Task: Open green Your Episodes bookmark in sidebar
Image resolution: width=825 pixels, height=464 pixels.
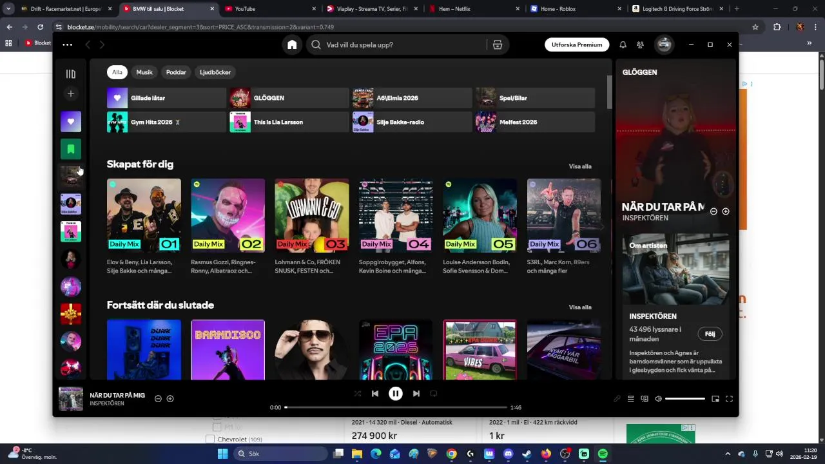Action: [x=71, y=149]
